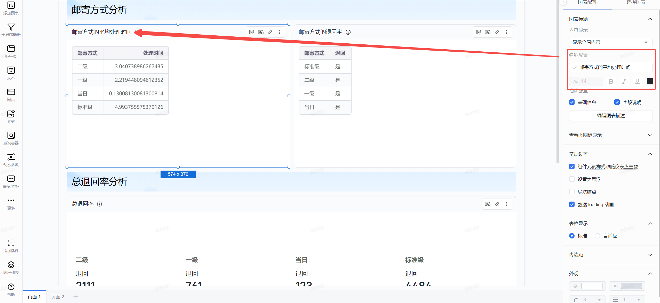
Task: Add a 标签页 component
Action: pos(11,51)
